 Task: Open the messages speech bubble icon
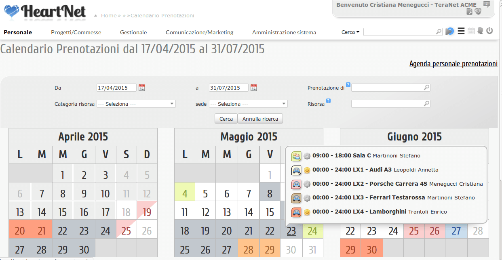click(x=480, y=31)
